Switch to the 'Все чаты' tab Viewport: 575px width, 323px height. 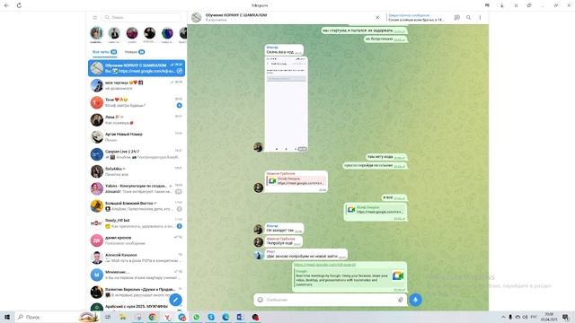coord(104,52)
